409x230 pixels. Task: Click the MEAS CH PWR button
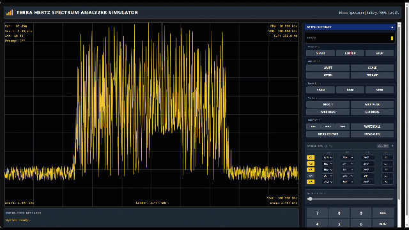[x=328, y=134]
